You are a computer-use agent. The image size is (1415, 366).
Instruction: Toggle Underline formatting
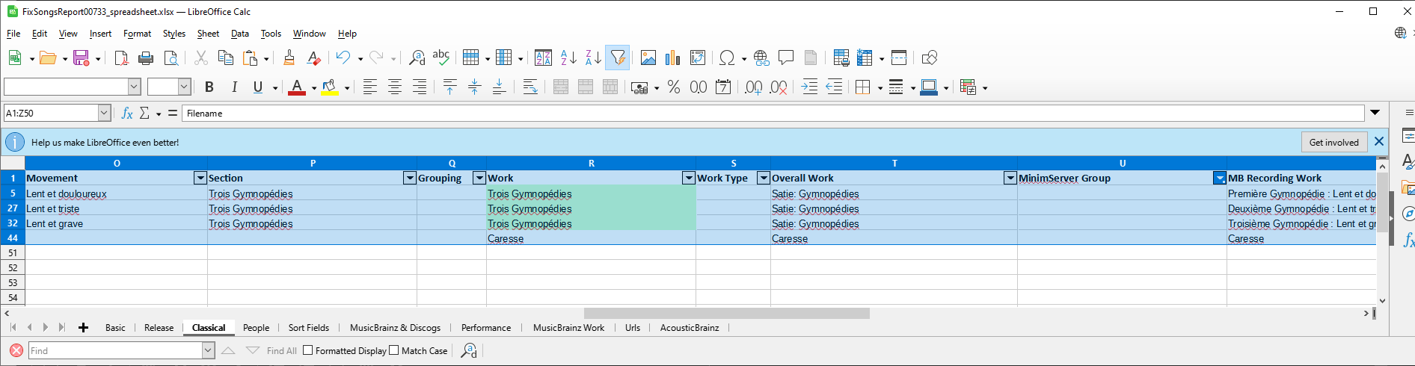tap(258, 87)
